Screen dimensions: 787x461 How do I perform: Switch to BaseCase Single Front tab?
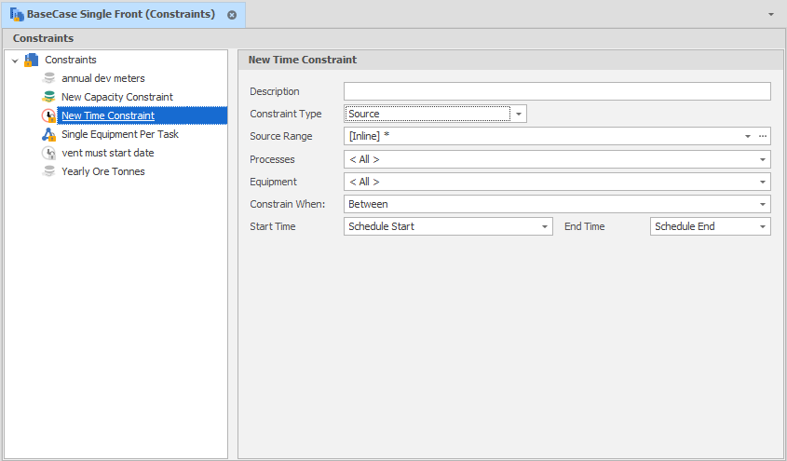point(120,15)
